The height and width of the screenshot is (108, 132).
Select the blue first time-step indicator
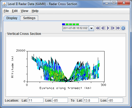coord(63,24)
